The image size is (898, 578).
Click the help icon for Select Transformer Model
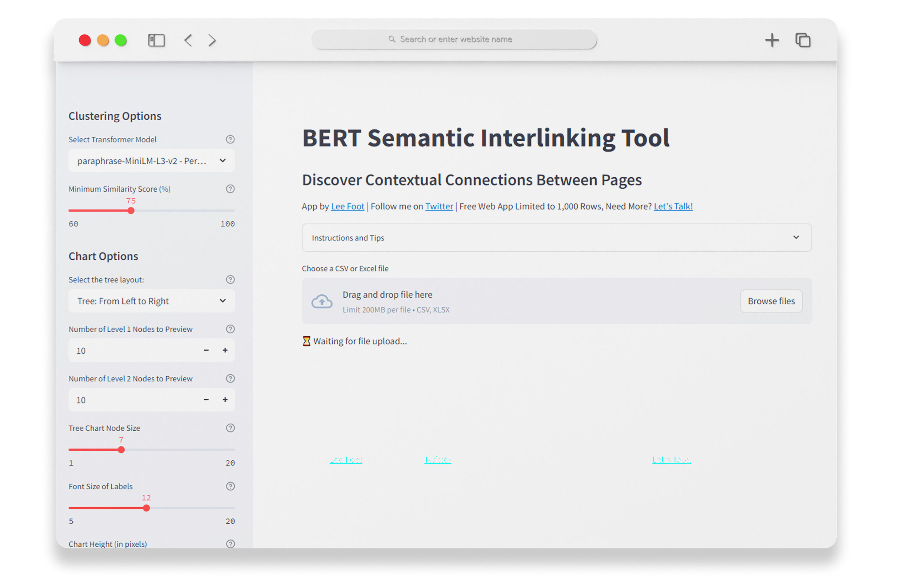tap(230, 139)
